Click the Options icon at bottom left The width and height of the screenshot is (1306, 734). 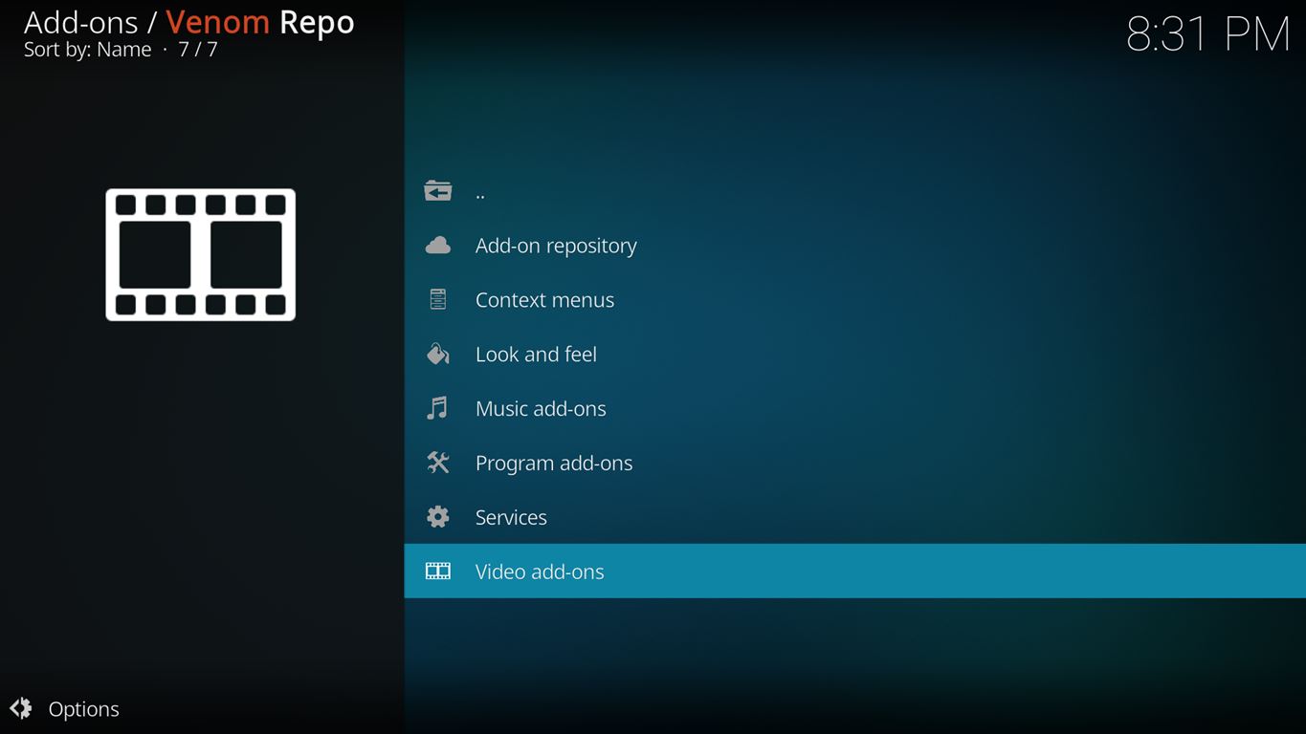click(x=21, y=708)
